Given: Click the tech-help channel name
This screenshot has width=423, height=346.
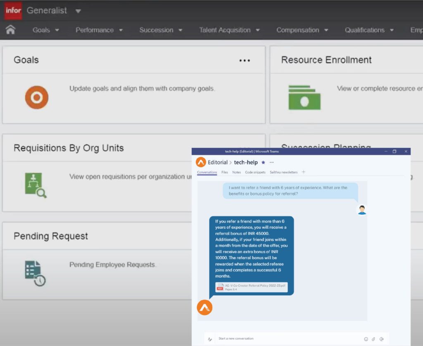Looking at the screenshot, I should 246,162.
